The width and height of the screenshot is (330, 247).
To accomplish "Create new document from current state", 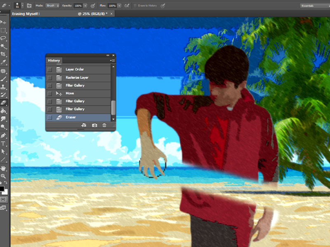I will (84, 125).
